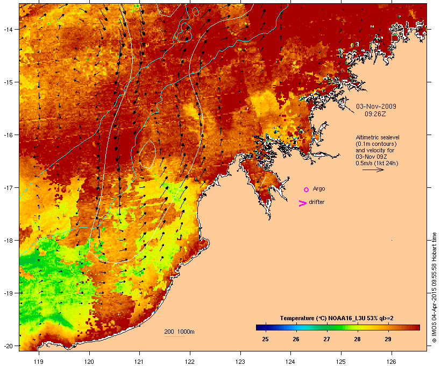Click the temperature color bar legend
This screenshot has width=441, height=366.
pyautogui.click(x=338, y=327)
